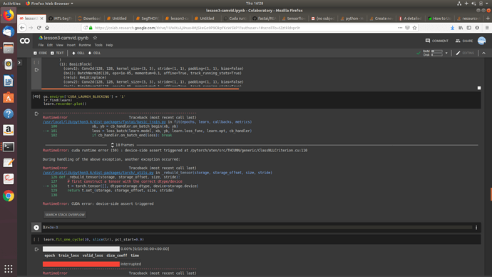Clear the output of the BasicBlock model cell
This screenshot has height=277, width=492.
tap(36, 70)
